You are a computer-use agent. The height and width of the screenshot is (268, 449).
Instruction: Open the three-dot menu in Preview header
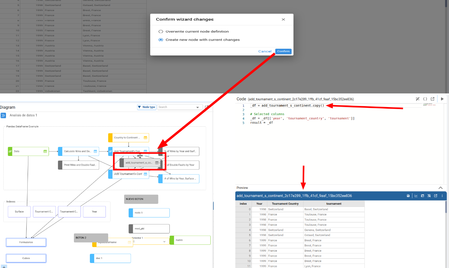pyautogui.click(x=442, y=196)
